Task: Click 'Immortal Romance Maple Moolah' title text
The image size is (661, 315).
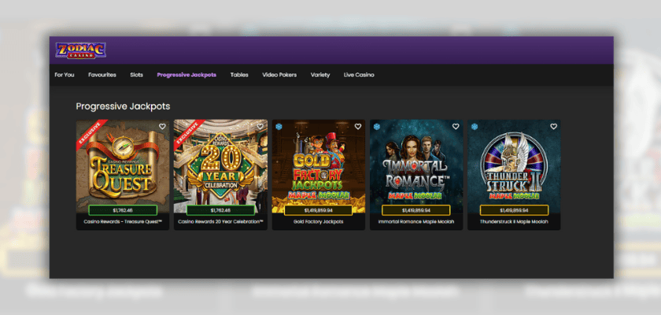Action: click(416, 222)
